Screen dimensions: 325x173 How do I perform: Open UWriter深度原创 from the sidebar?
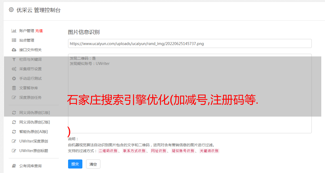click(x=34, y=141)
